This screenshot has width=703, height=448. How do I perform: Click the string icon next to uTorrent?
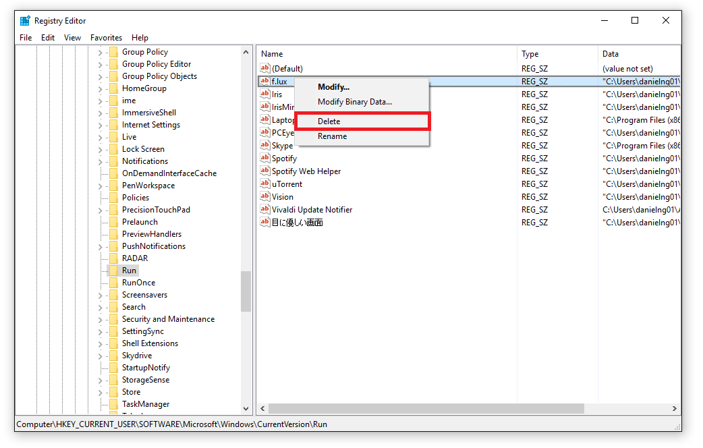265,184
